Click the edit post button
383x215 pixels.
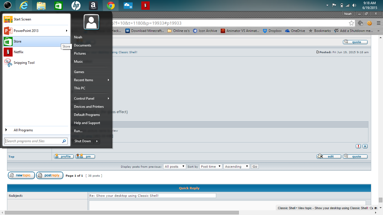[329, 156]
